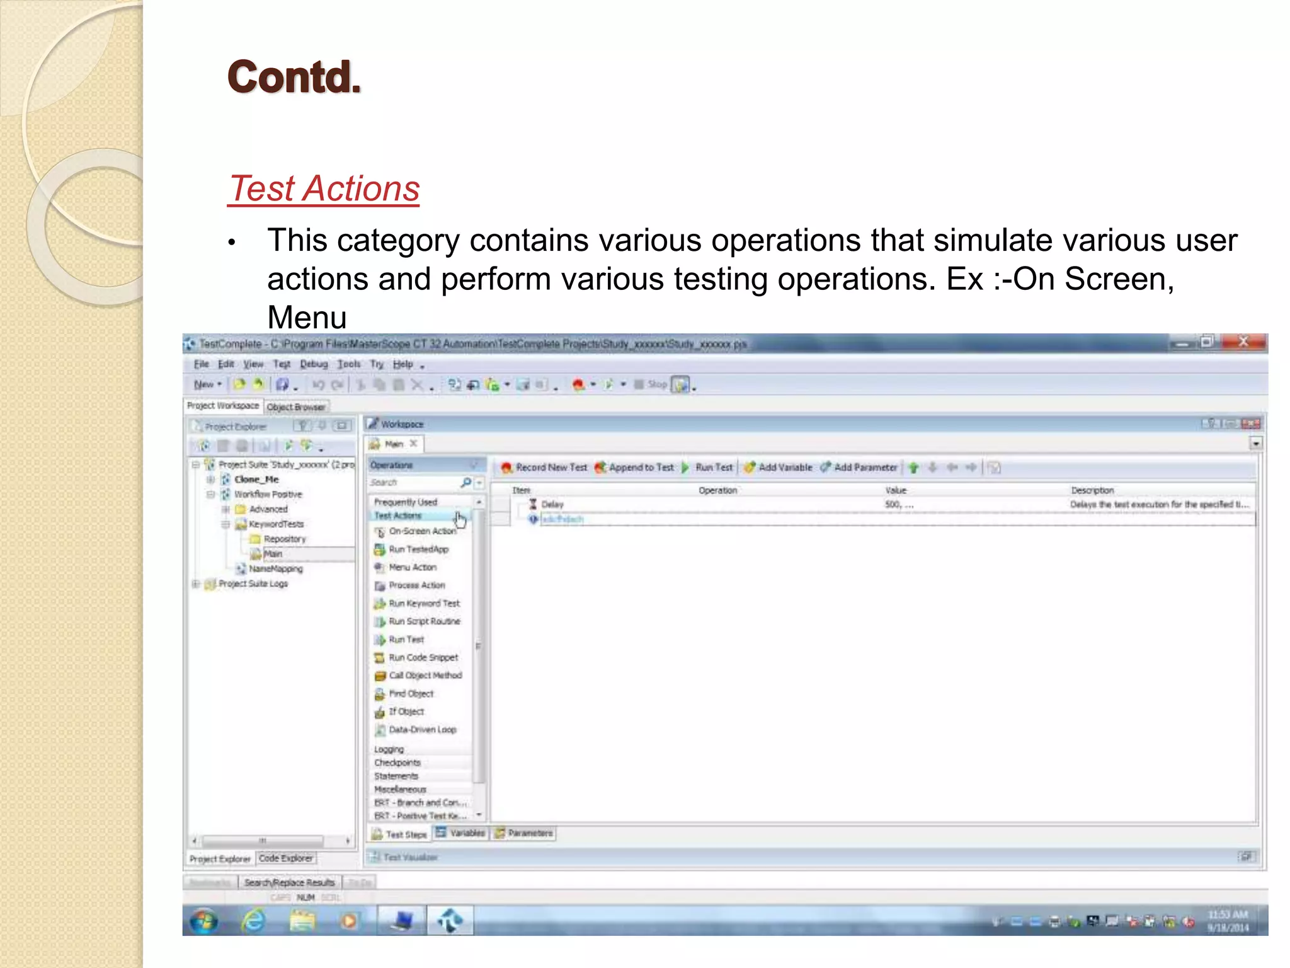Select On-Screen Action operation icon

pos(380,532)
